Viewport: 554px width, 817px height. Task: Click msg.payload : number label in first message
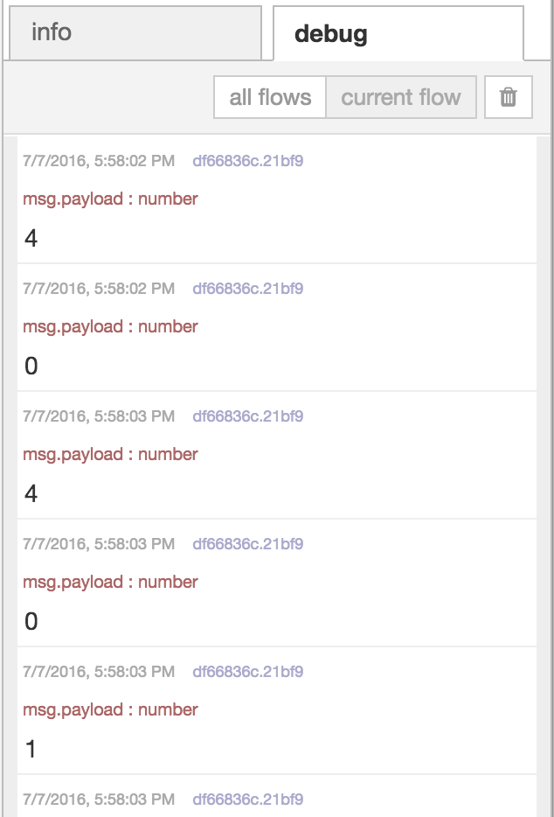click(110, 199)
